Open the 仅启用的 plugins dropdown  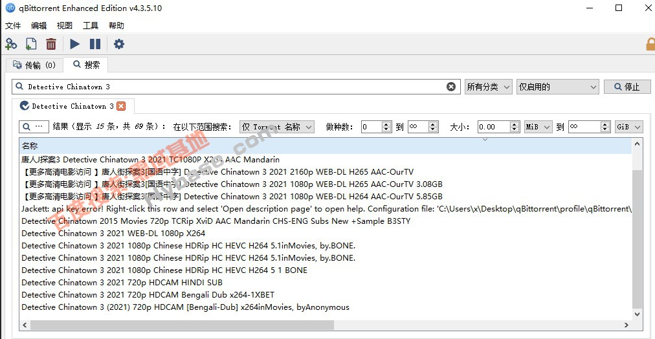[558, 87]
